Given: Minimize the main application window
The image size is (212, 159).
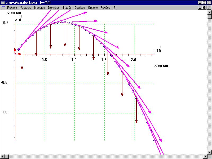Looking at the screenshot, I should point(200,3).
